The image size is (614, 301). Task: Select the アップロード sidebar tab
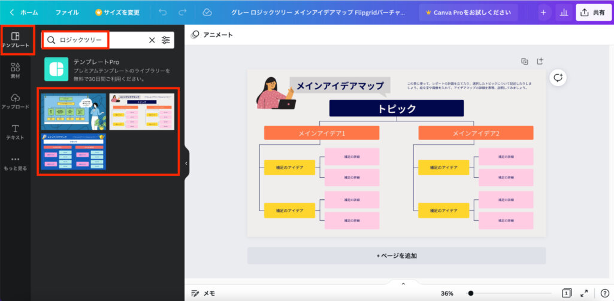(x=15, y=101)
